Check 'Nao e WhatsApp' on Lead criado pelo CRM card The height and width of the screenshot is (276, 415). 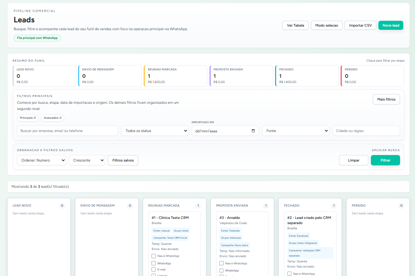(289, 274)
